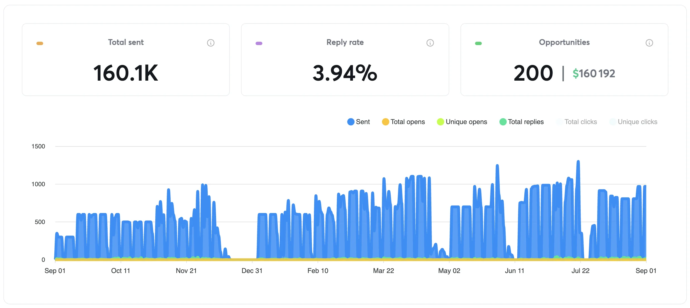Click the 500 y-axis label
Image resolution: width=690 pixels, height=308 pixels.
(x=40, y=222)
